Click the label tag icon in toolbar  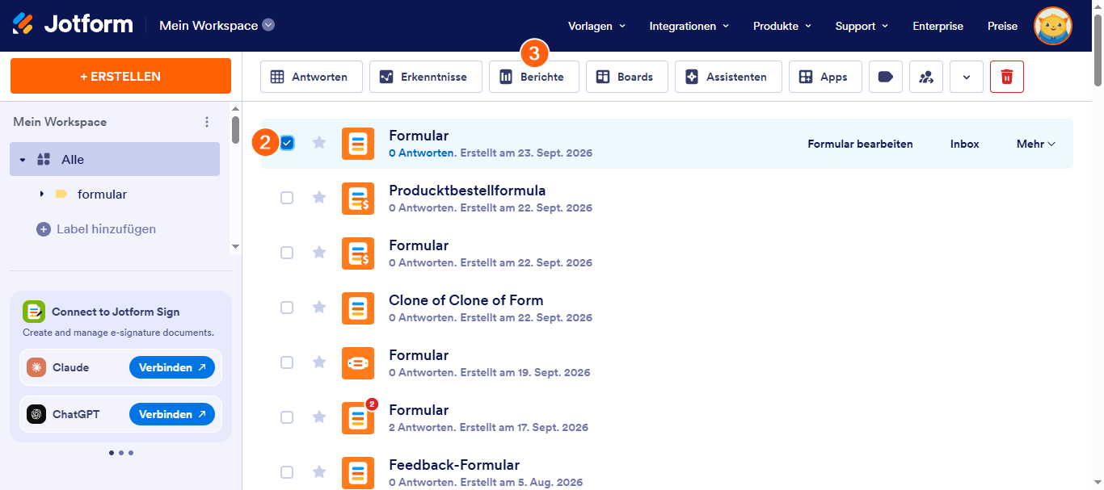pyautogui.click(x=886, y=77)
